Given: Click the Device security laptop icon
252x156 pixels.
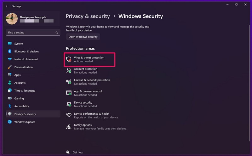Looking at the screenshot, I should click(69, 104).
